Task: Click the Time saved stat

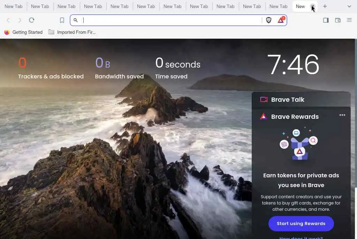Action: 177,68
